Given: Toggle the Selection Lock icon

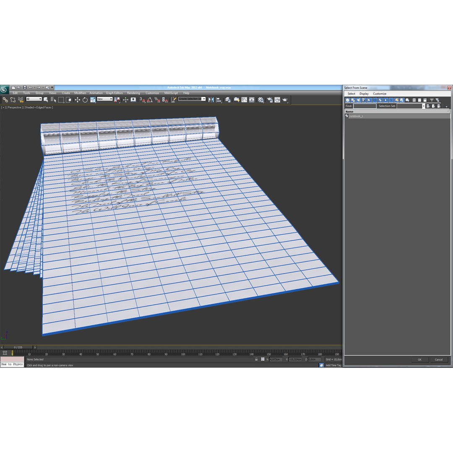Looking at the screenshot, I should 256,359.
